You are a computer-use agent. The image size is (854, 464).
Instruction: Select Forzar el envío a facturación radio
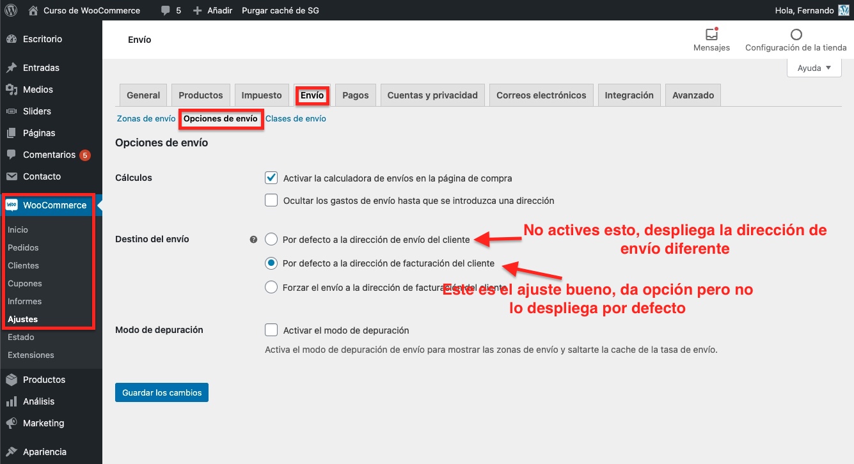point(271,287)
